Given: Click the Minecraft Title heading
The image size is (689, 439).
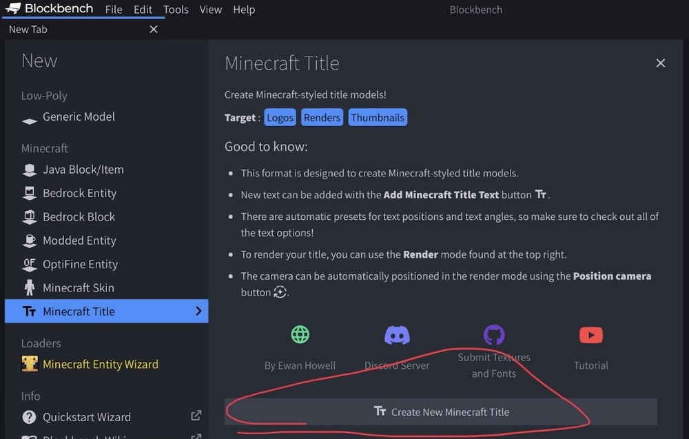Looking at the screenshot, I should tap(282, 63).
